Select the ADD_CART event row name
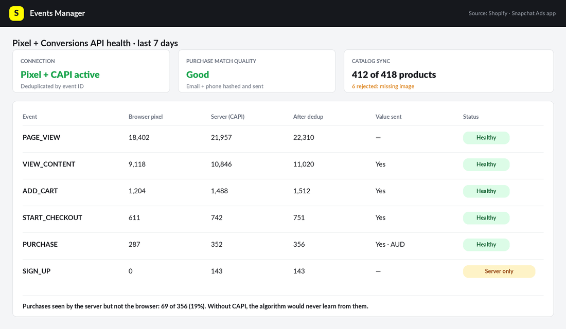 [x=40, y=191]
